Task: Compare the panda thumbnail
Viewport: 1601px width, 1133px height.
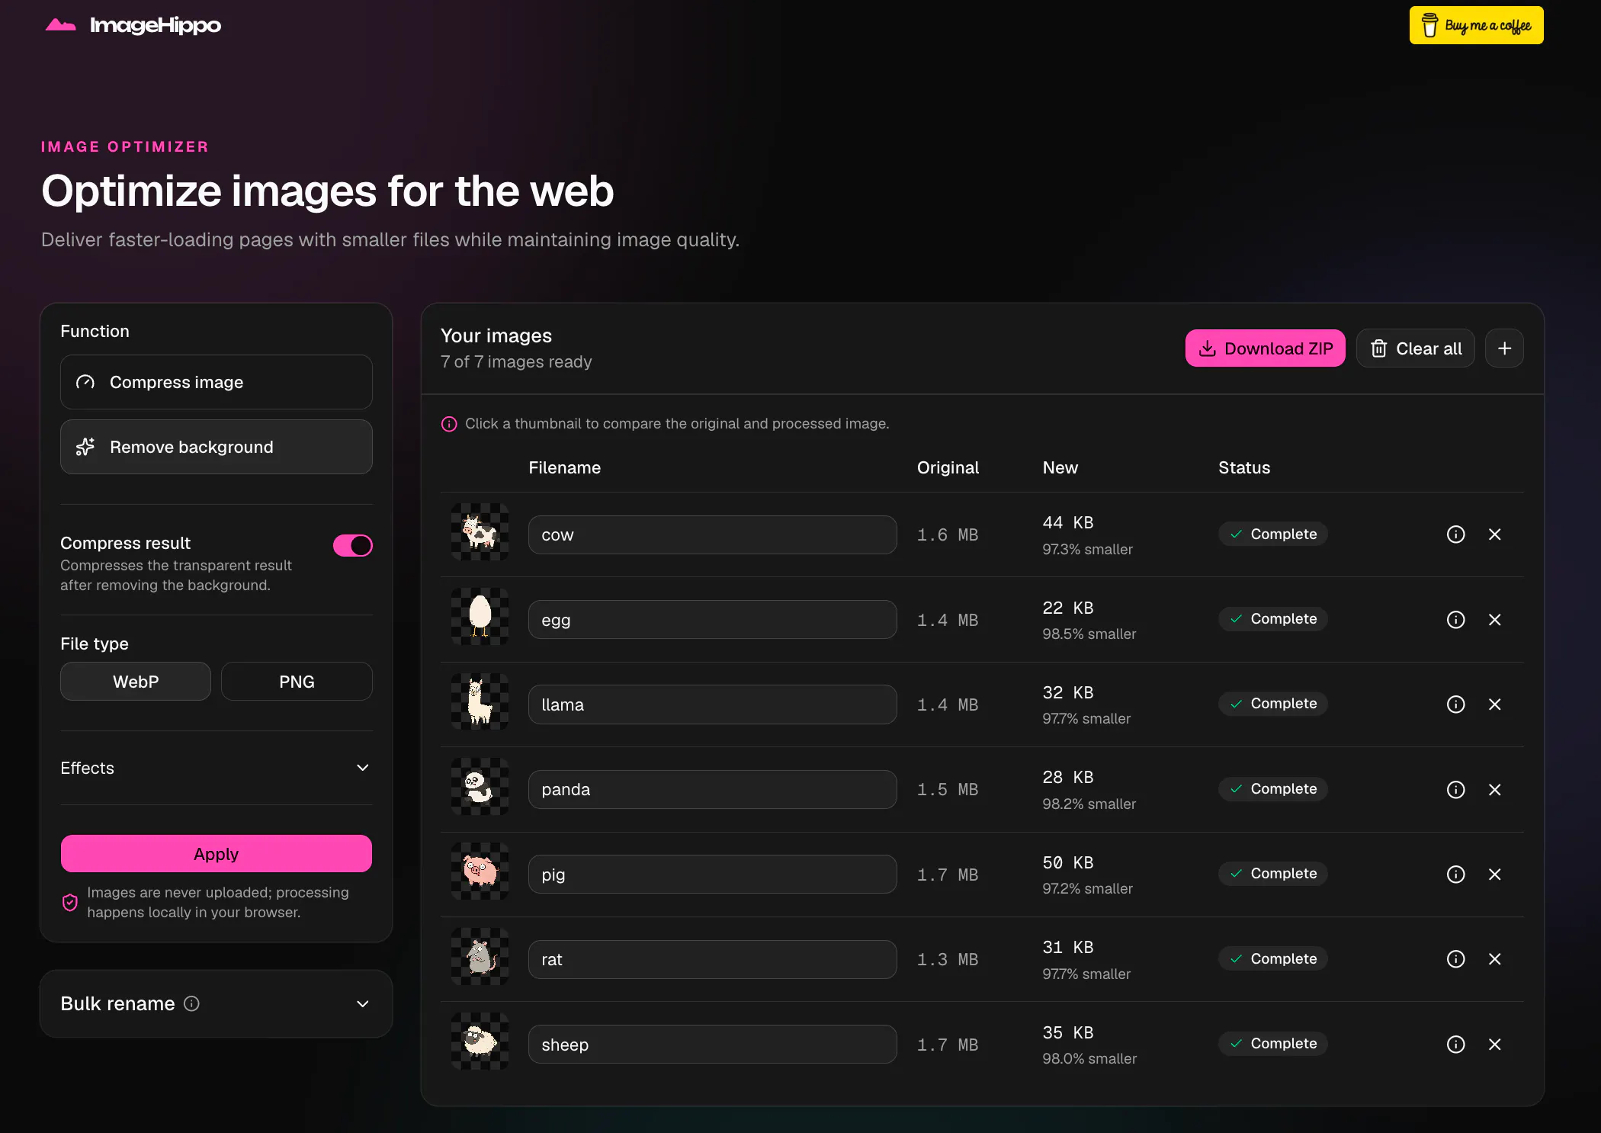Action: [480, 787]
